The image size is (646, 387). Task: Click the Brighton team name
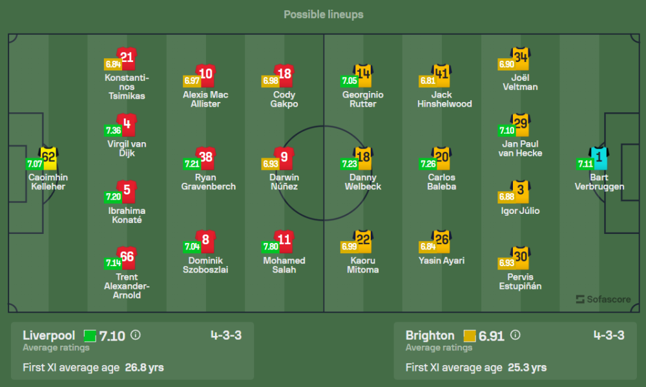pos(430,335)
